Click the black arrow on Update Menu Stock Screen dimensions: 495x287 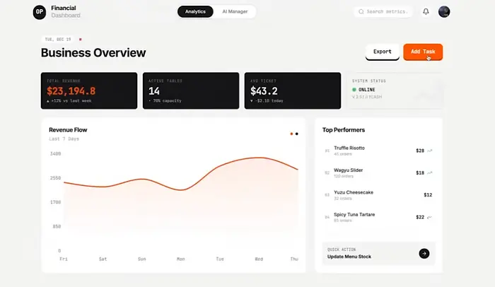point(424,253)
